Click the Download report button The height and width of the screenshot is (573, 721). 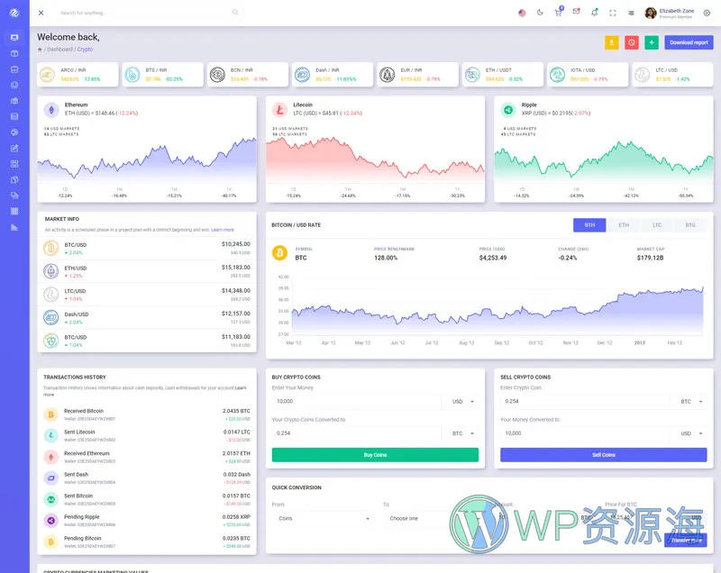point(689,42)
